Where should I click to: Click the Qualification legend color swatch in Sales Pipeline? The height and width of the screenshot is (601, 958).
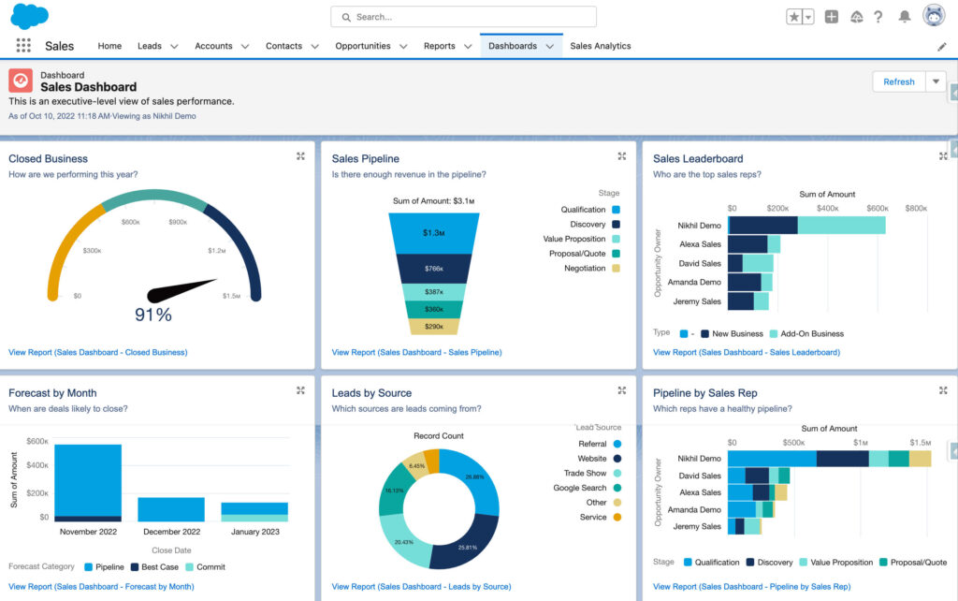click(616, 210)
